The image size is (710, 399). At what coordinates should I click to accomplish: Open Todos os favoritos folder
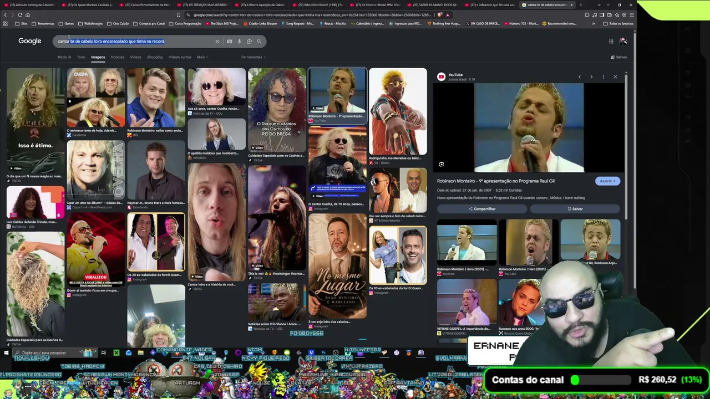618,24
